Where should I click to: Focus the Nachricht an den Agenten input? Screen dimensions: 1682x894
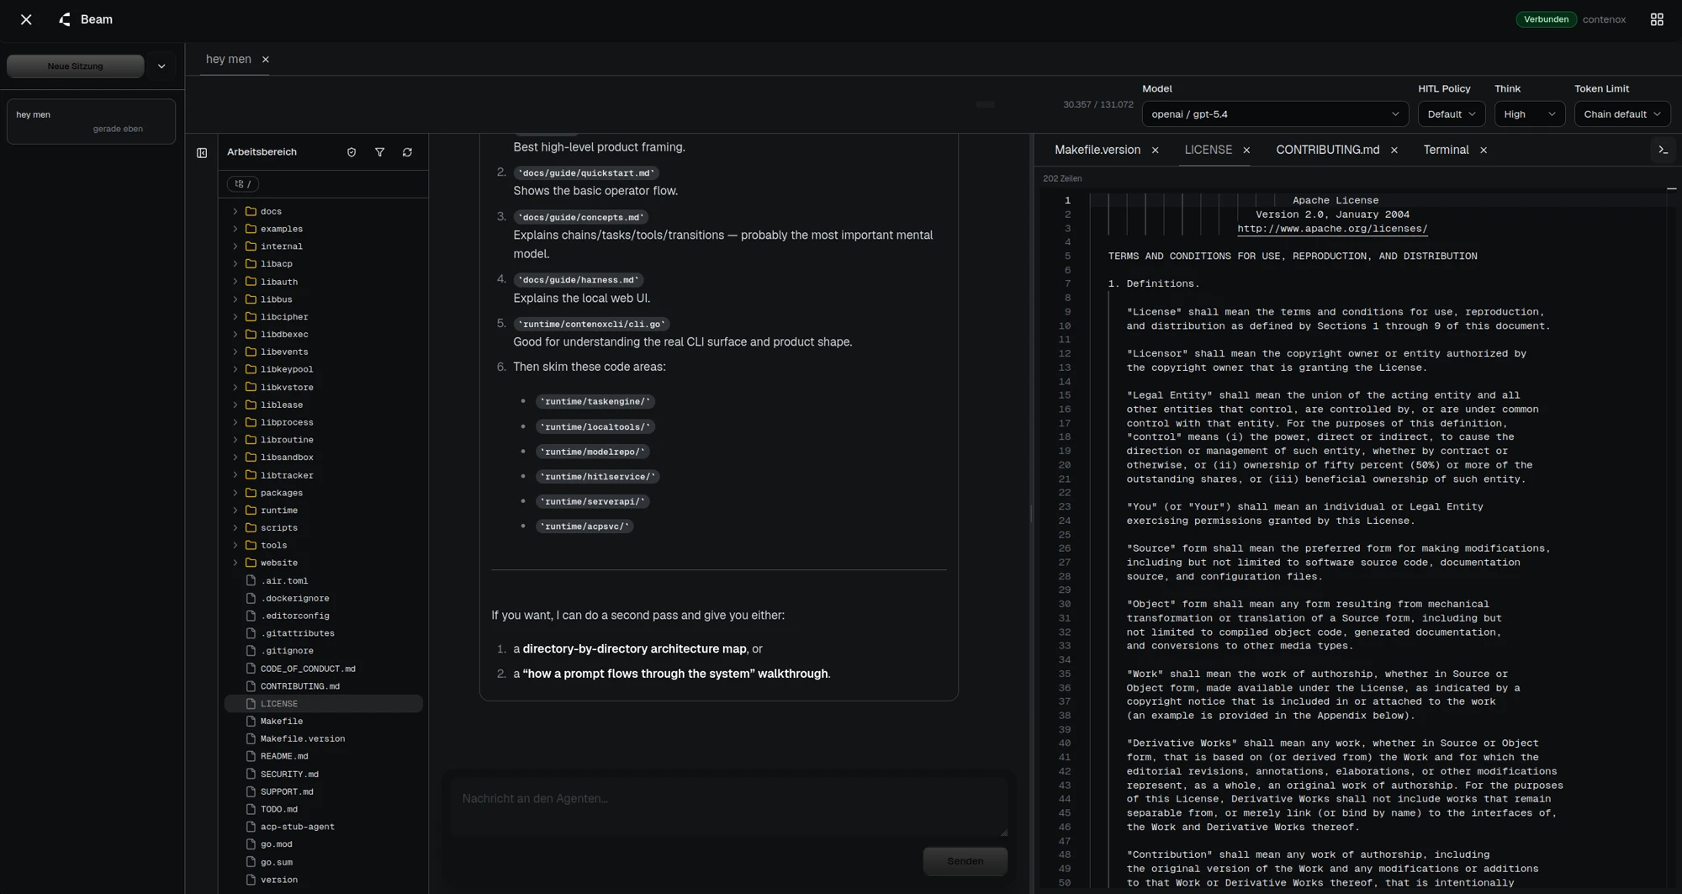(729, 808)
